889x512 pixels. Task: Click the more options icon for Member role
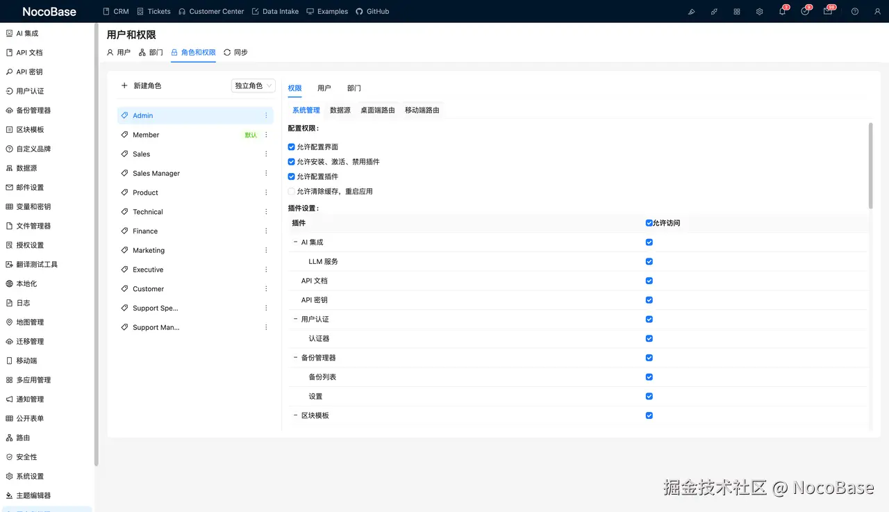[x=266, y=135]
